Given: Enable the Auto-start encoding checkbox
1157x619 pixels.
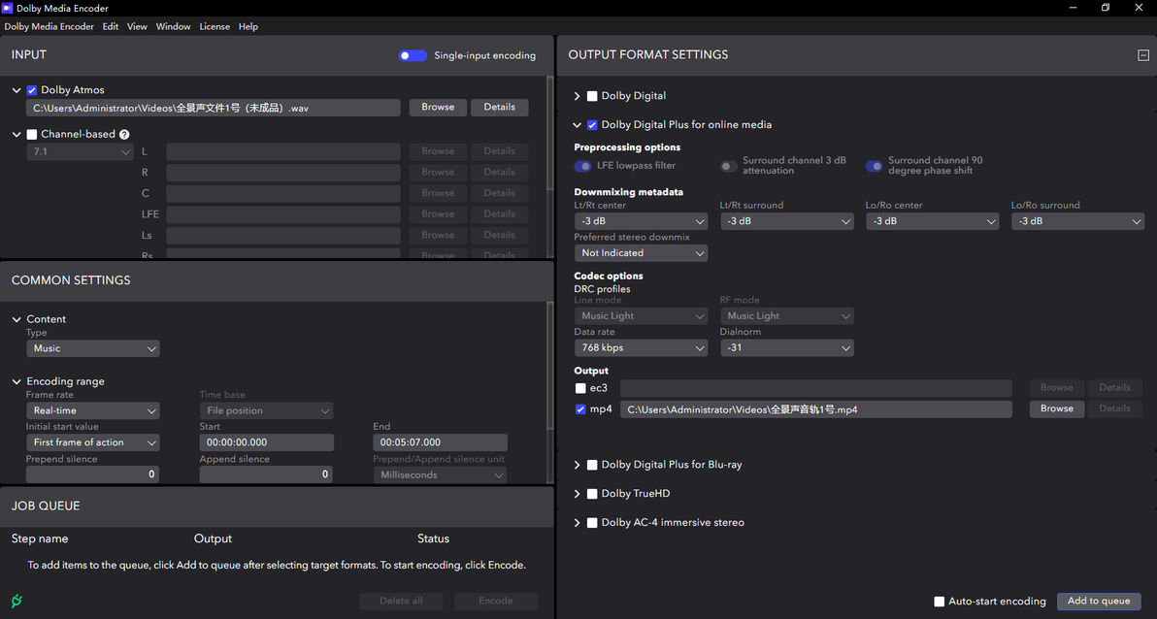Looking at the screenshot, I should pyautogui.click(x=940, y=602).
